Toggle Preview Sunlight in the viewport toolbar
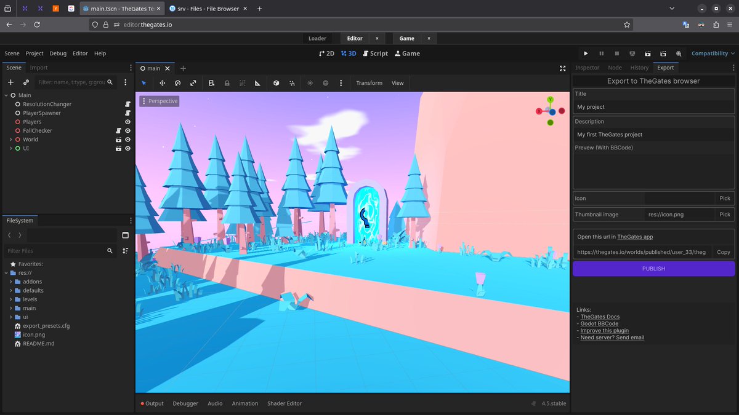This screenshot has width=739, height=415. tap(310, 82)
